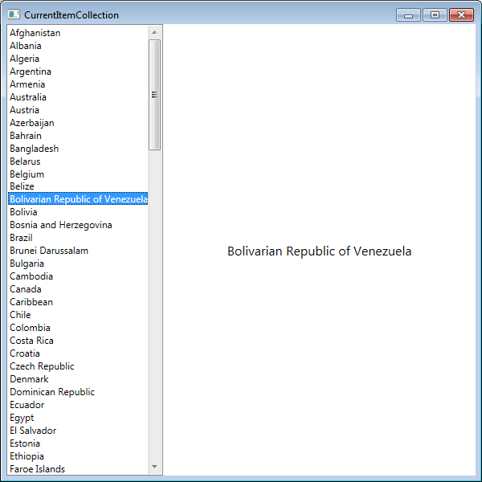This screenshot has width=482, height=482.
Task: Click the CurrentItemCollection window icon
Action: pos(14,14)
